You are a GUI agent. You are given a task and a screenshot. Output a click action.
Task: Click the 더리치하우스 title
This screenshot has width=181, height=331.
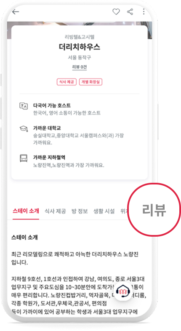pos(79,47)
